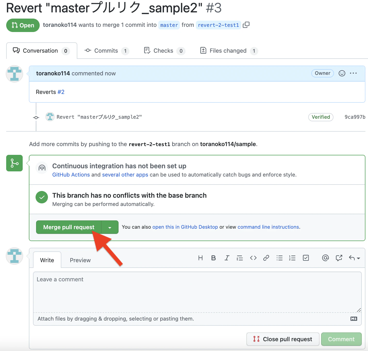Switch to the Commits tab
Image resolution: width=368 pixels, height=351 pixels.
pos(107,51)
